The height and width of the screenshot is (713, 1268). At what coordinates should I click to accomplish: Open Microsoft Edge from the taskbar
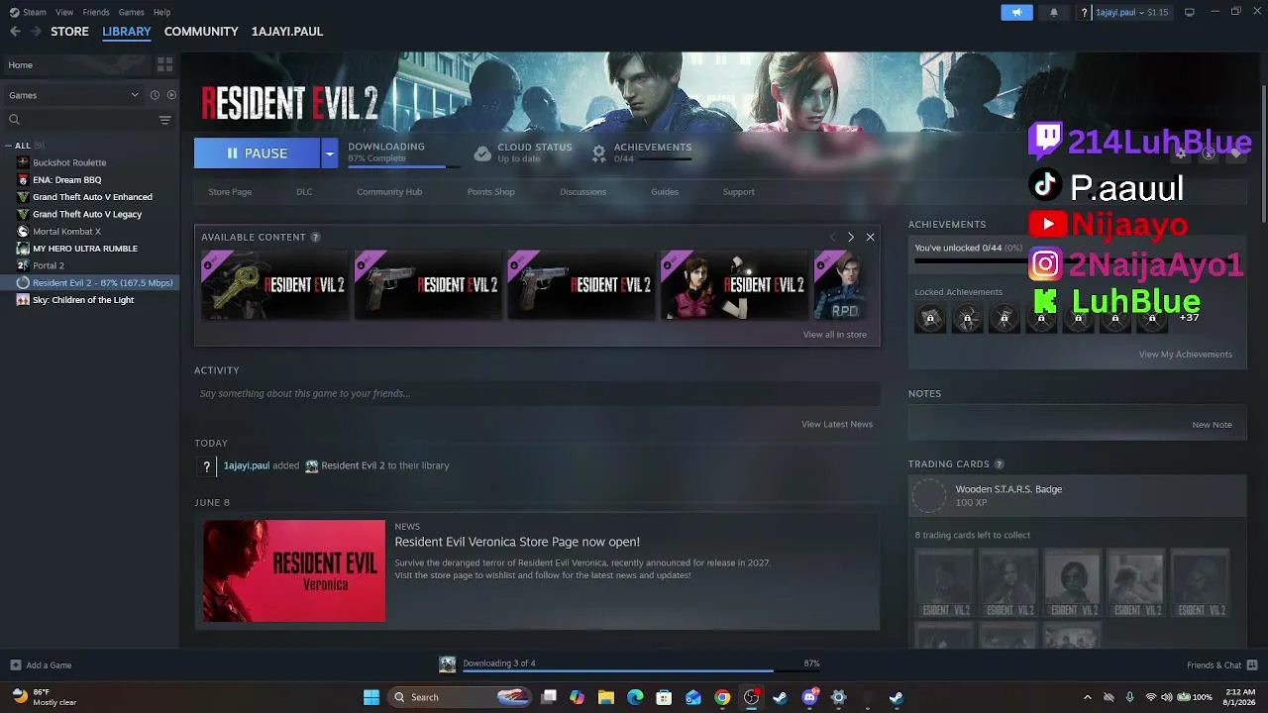[635, 697]
